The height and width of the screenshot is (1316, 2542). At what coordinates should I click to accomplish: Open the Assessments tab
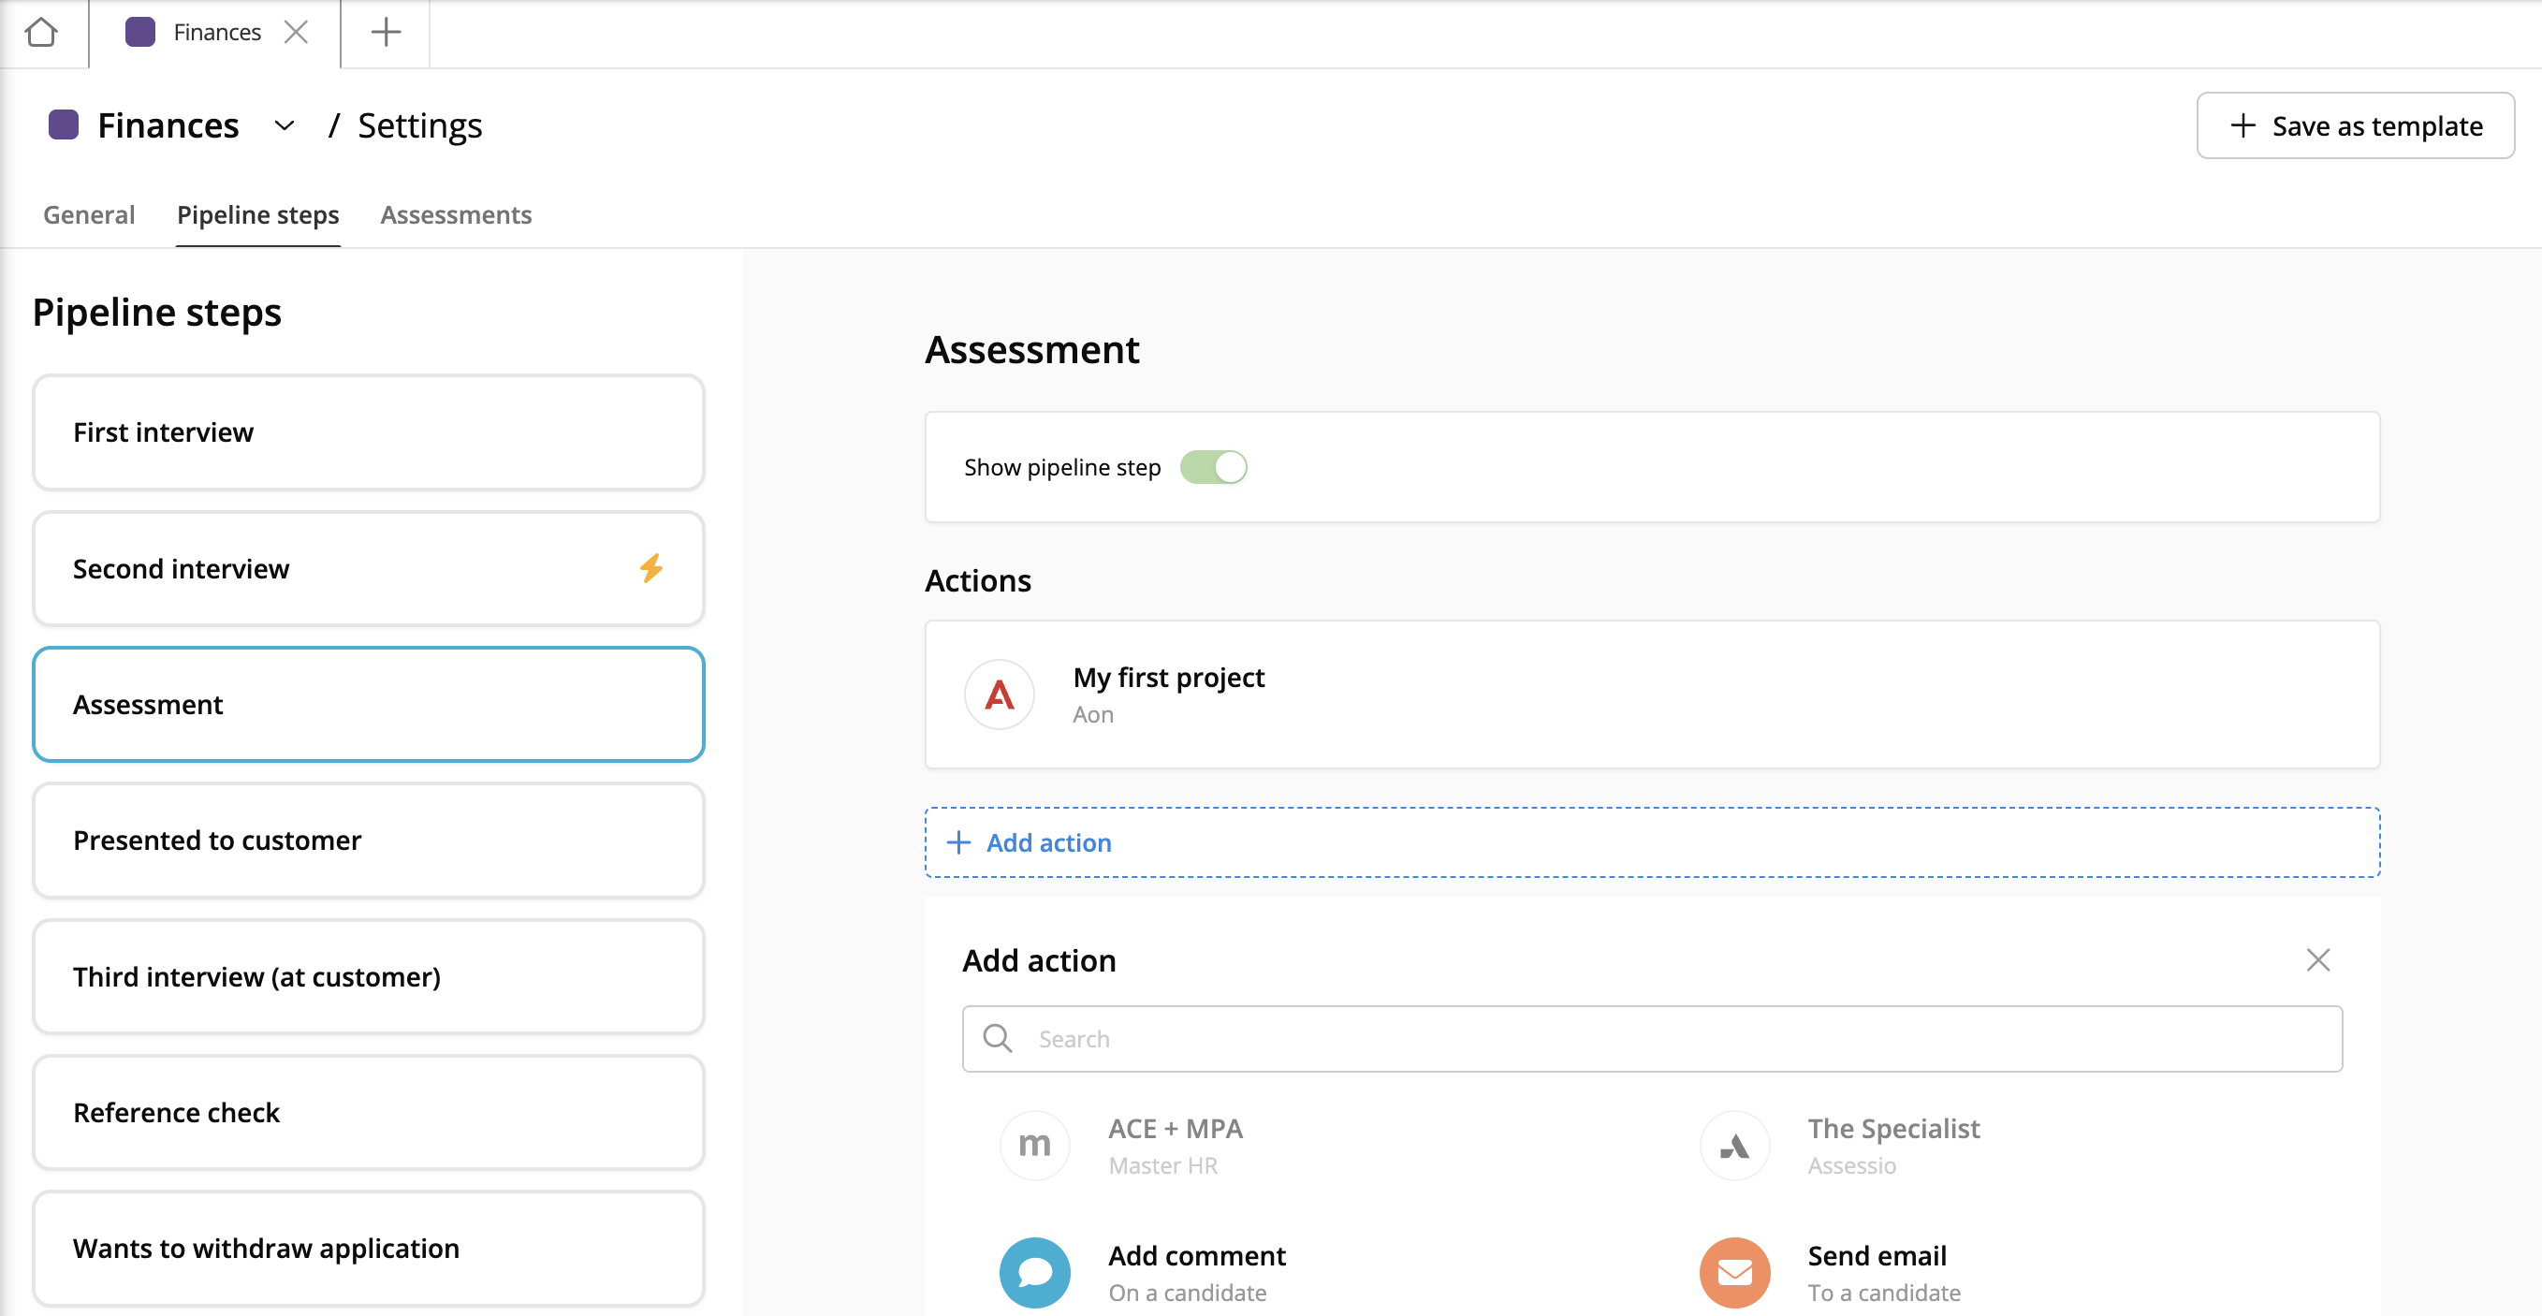(456, 214)
